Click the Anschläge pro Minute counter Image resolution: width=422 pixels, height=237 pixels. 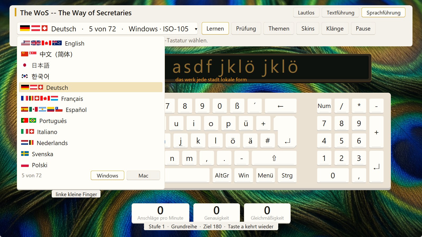[160, 213]
